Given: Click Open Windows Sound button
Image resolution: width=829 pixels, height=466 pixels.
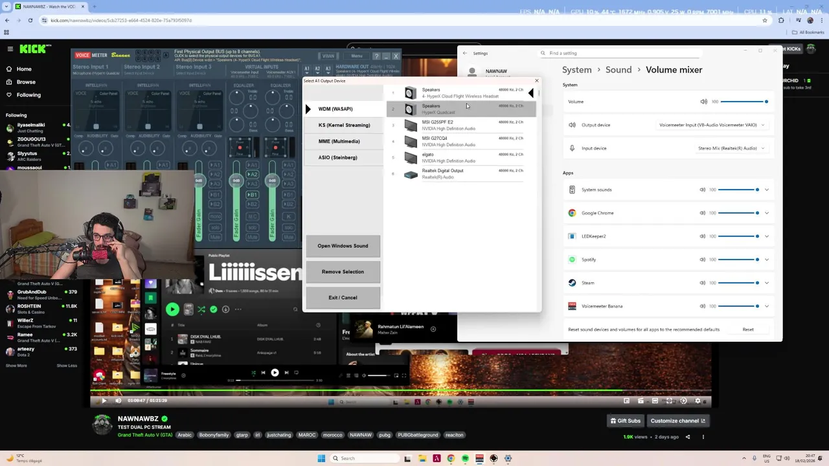Looking at the screenshot, I should (x=343, y=246).
